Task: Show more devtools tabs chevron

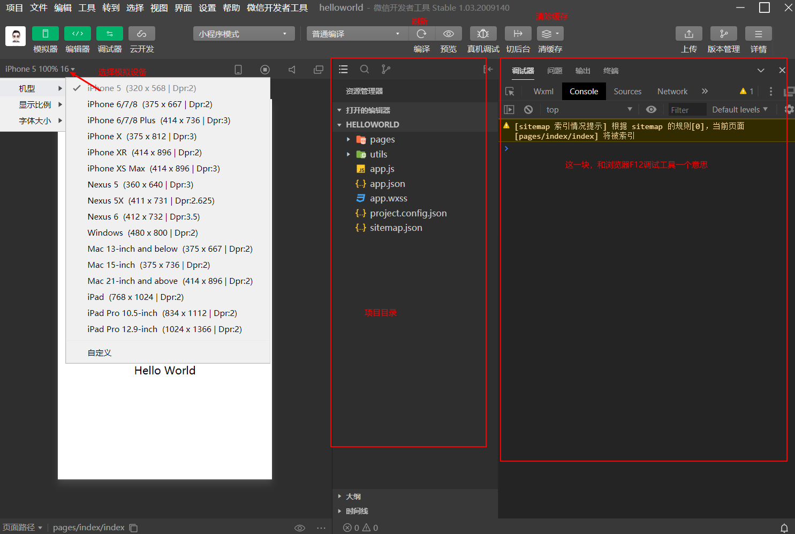Action: point(705,92)
